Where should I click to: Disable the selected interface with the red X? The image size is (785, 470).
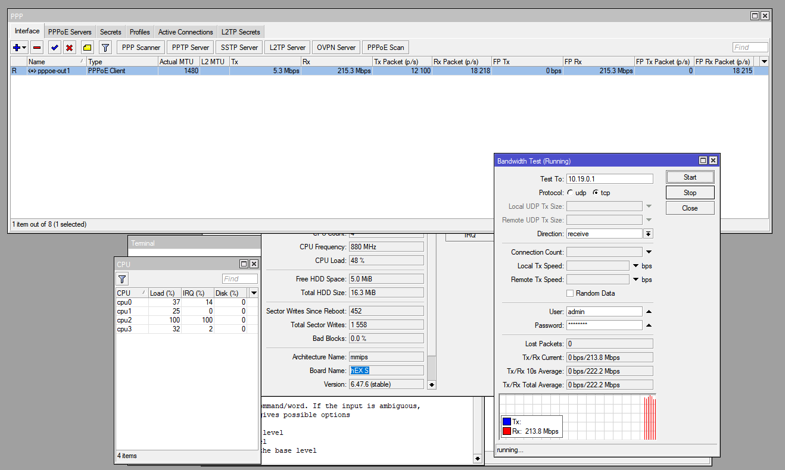click(x=70, y=48)
